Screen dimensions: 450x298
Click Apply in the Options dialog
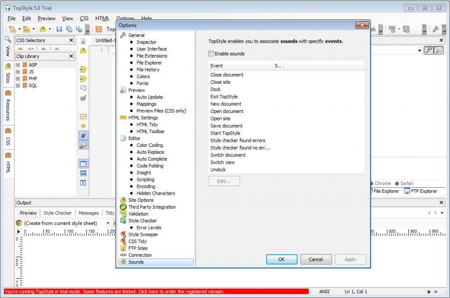click(350, 259)
